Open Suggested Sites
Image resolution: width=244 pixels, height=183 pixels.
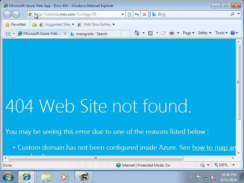[57, 24]
